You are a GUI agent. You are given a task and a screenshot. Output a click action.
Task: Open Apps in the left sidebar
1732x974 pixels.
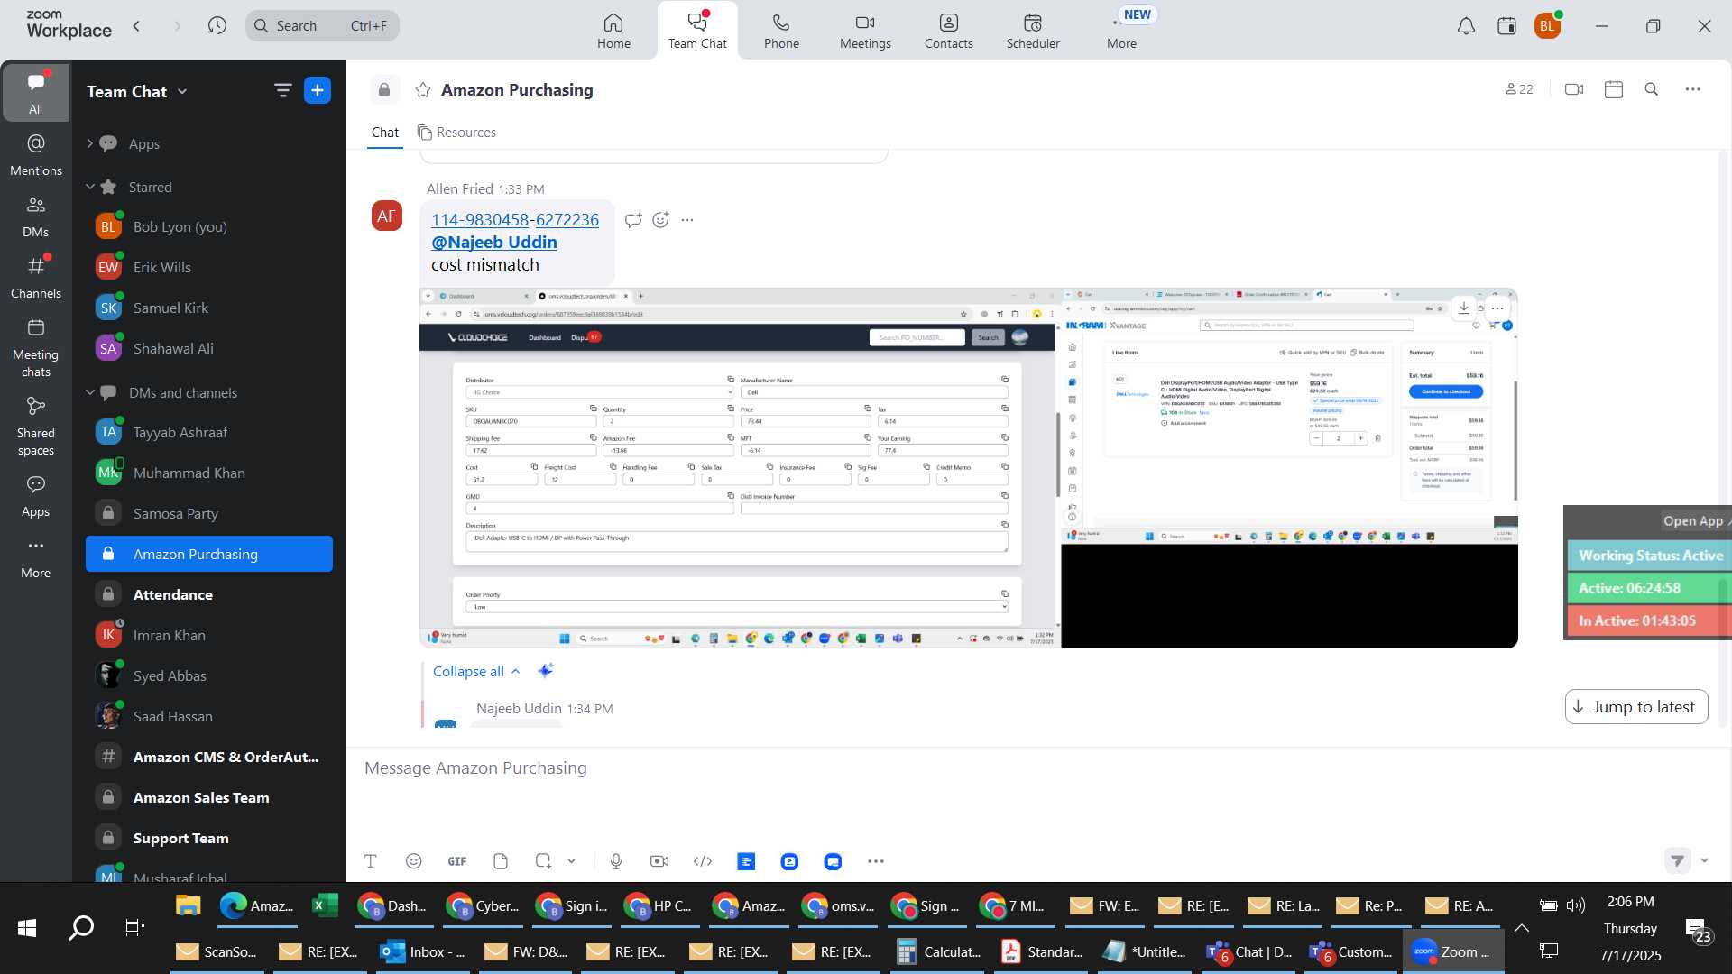click(35, 496)
